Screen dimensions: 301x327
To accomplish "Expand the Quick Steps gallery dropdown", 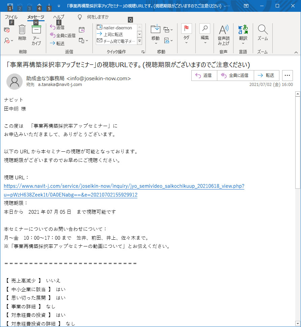I will click(x=139, y=41).
